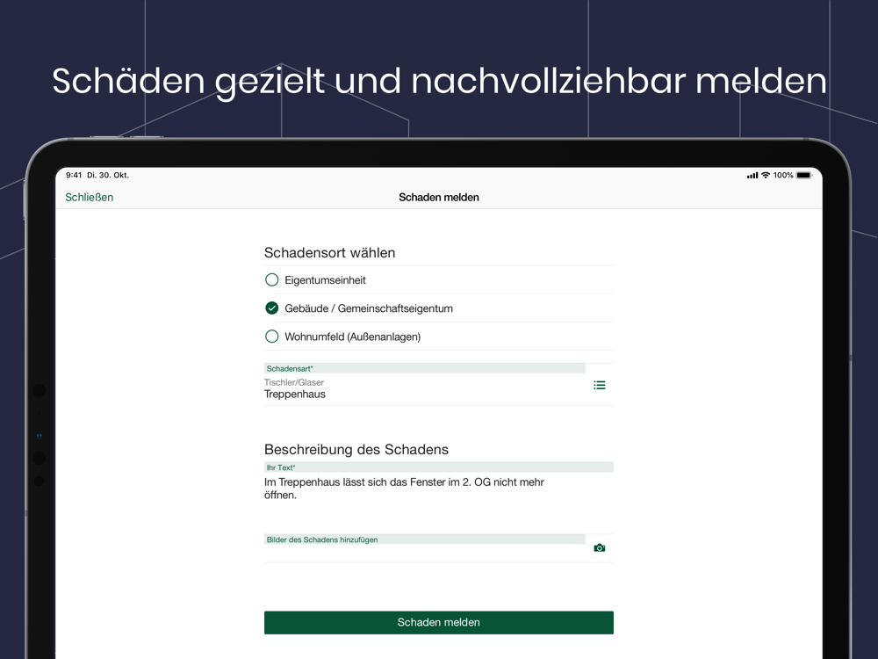Tap the Wi-Fi icon in status bar
Screen dimensions: 878x659
pos(766,176)
